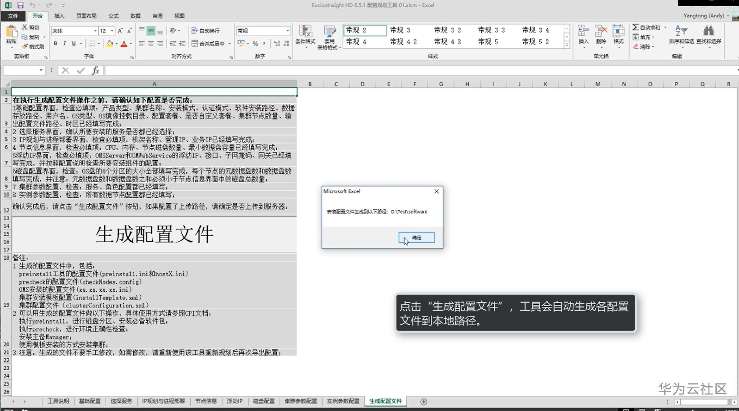
Task: Open Format as Table (套用表格格式)
Action: (x=329, y=37)
